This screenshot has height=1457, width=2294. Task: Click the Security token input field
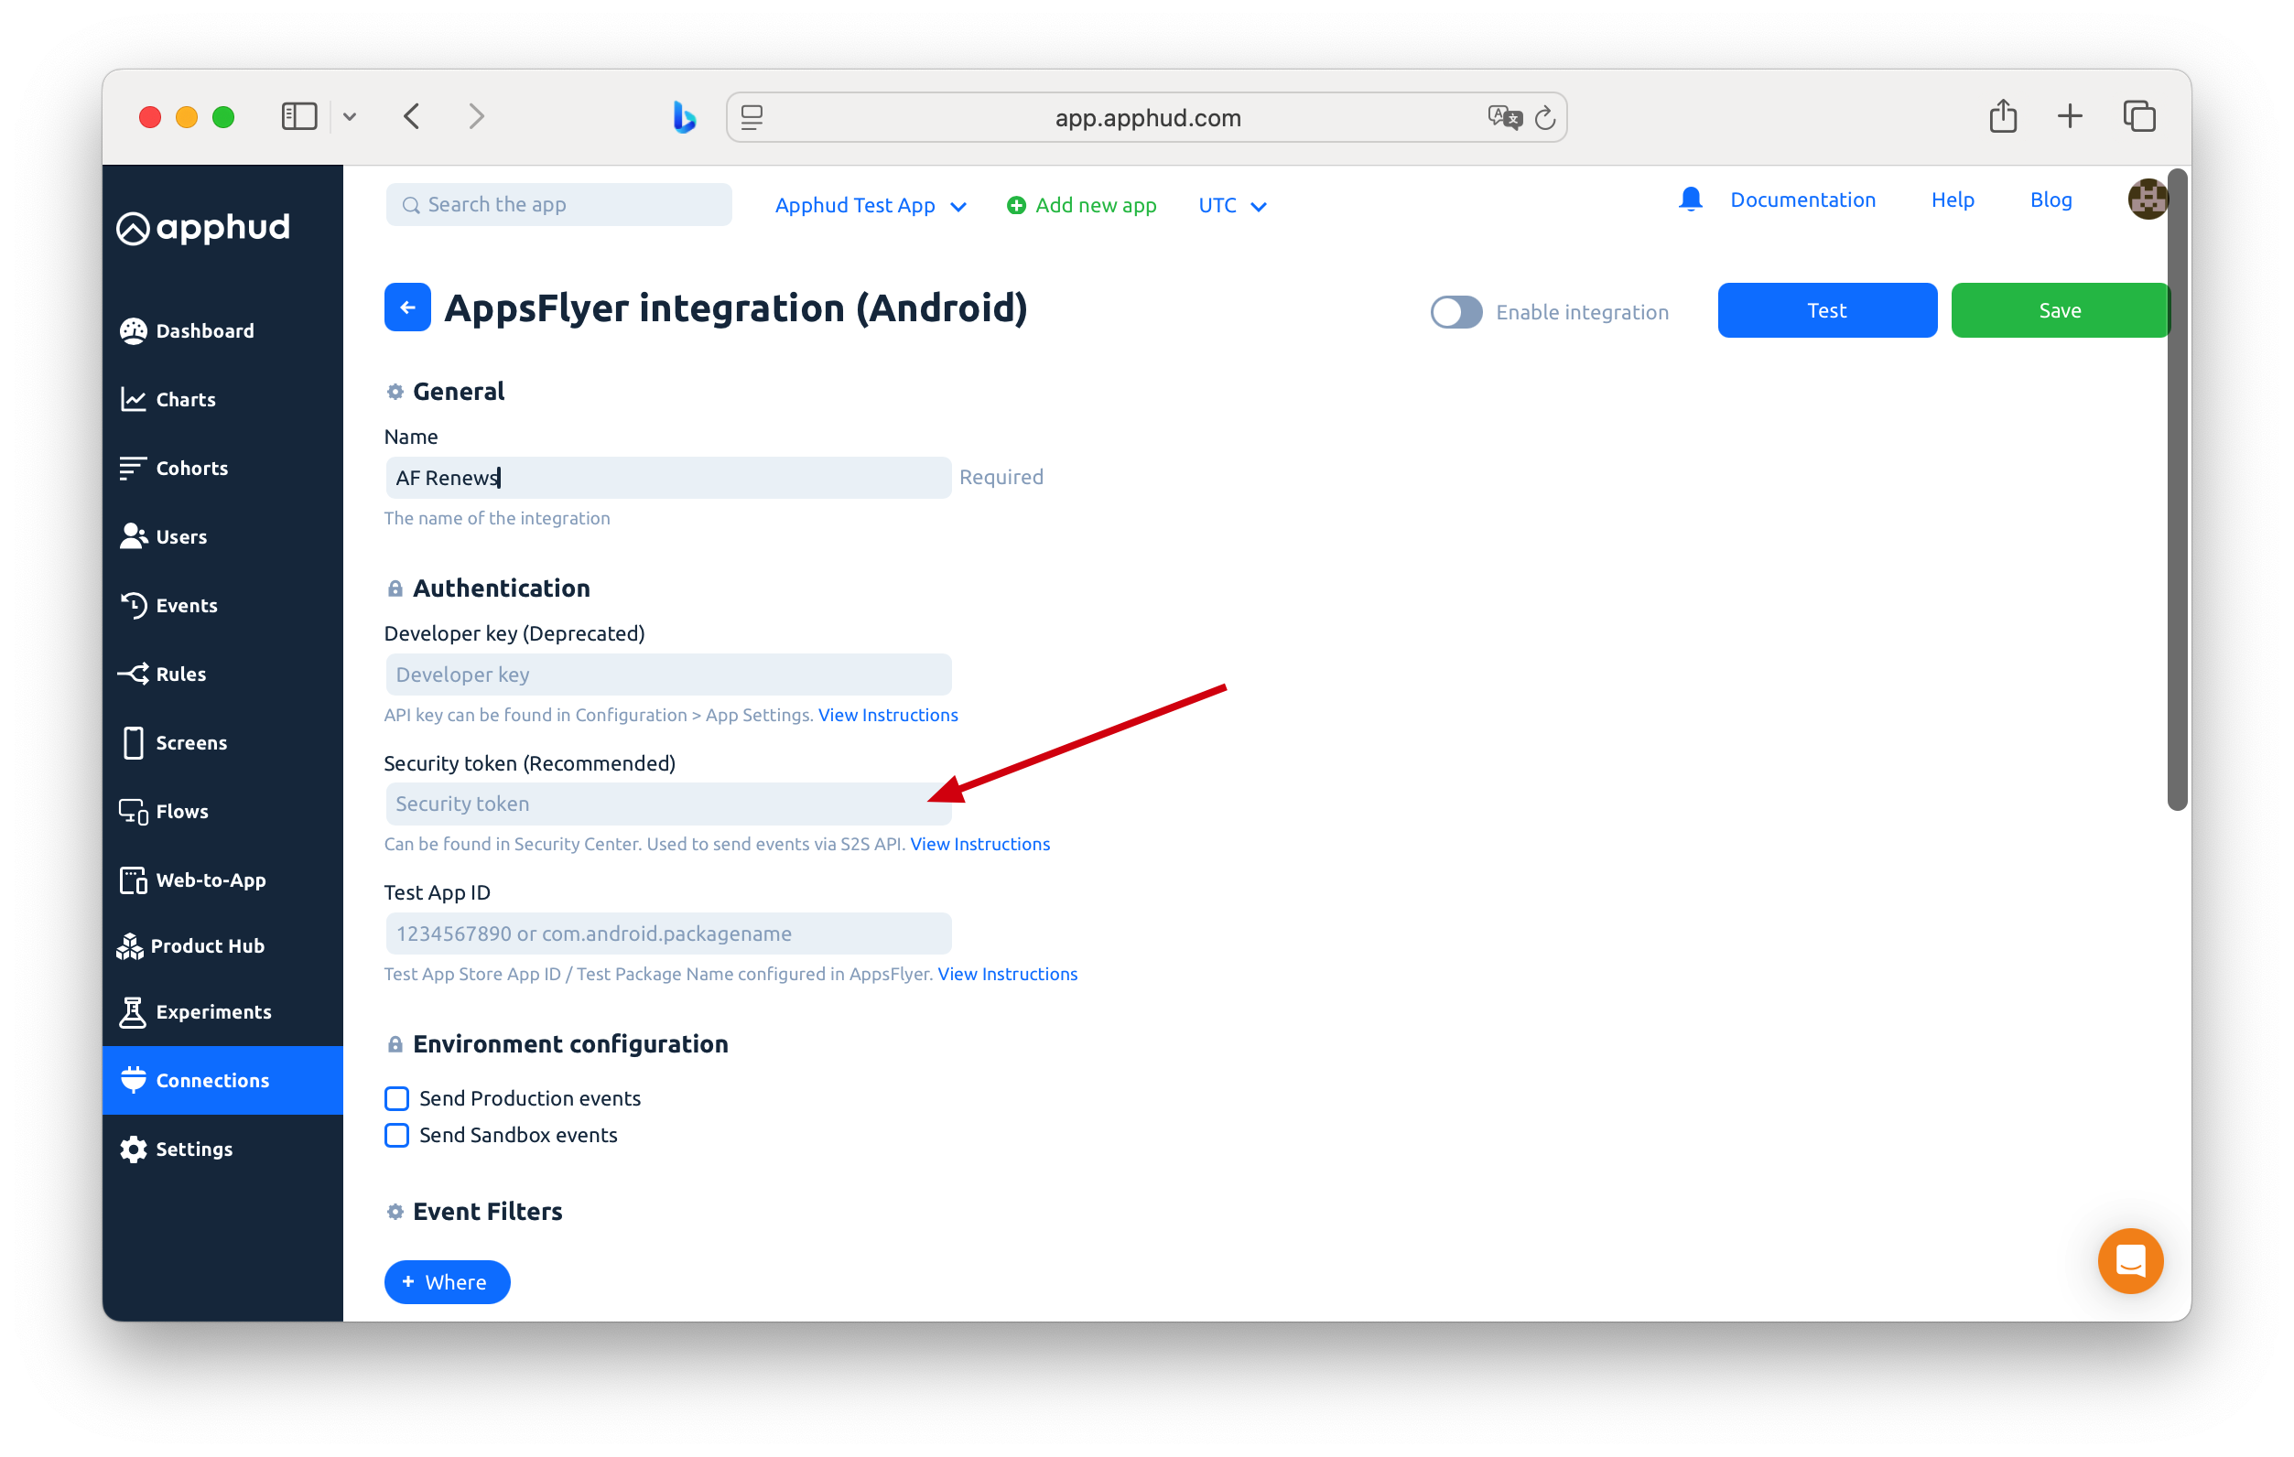coord(668,804)
